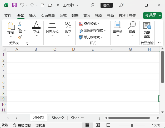165x128 pixels.
Task: Switch to the 数据 tab
Action: [75, 16]
